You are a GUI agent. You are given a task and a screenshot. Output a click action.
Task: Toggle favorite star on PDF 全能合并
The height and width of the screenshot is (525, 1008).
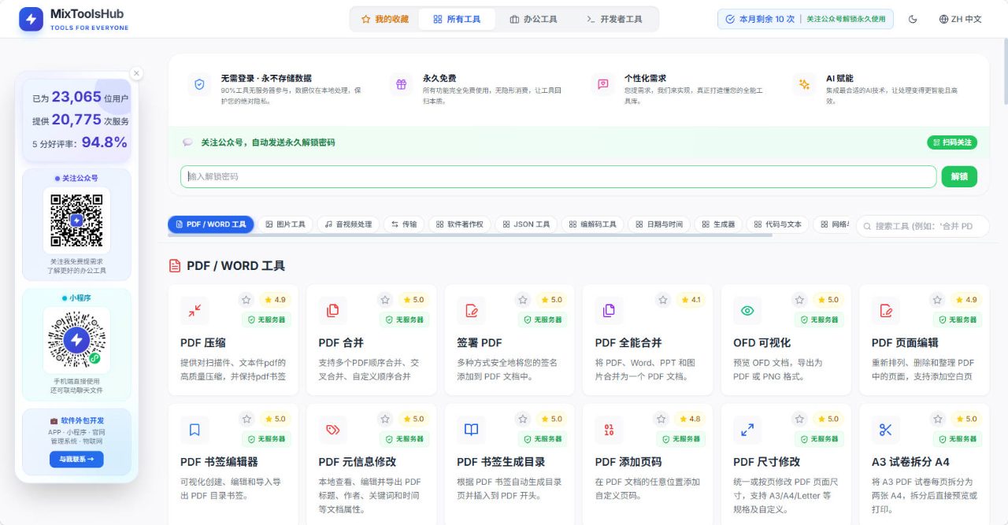click(663, 300)
